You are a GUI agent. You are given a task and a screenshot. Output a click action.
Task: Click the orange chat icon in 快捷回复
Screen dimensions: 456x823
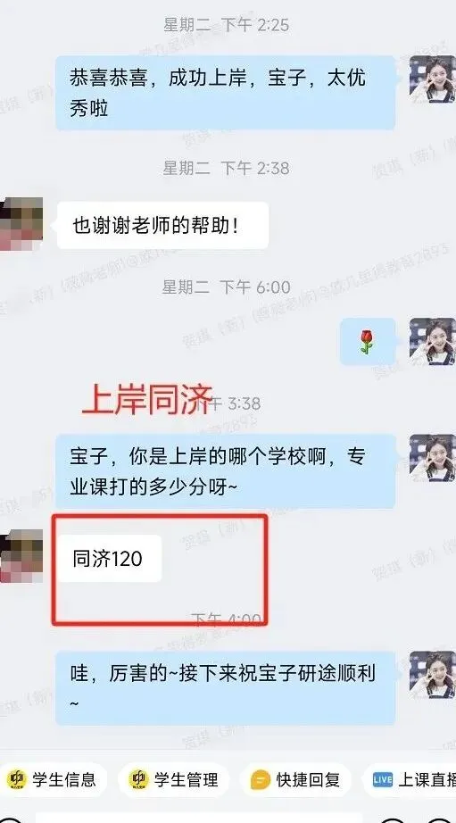(x=261, y=780)
